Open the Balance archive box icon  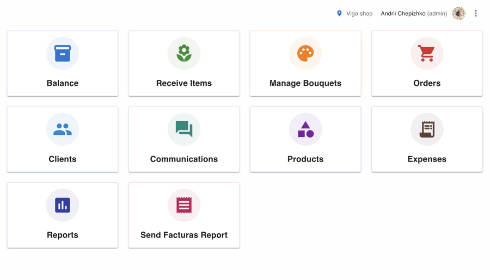(63, 53)
